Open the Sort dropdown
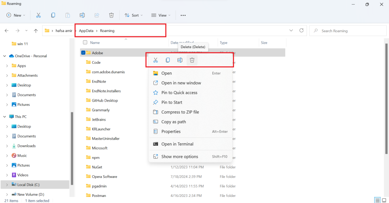The width and height of the screenshot is (389, 203). pyautogui.click(x=134, y=16)
